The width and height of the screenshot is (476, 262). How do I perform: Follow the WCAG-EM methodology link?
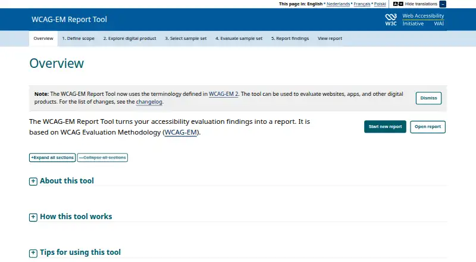181,133
